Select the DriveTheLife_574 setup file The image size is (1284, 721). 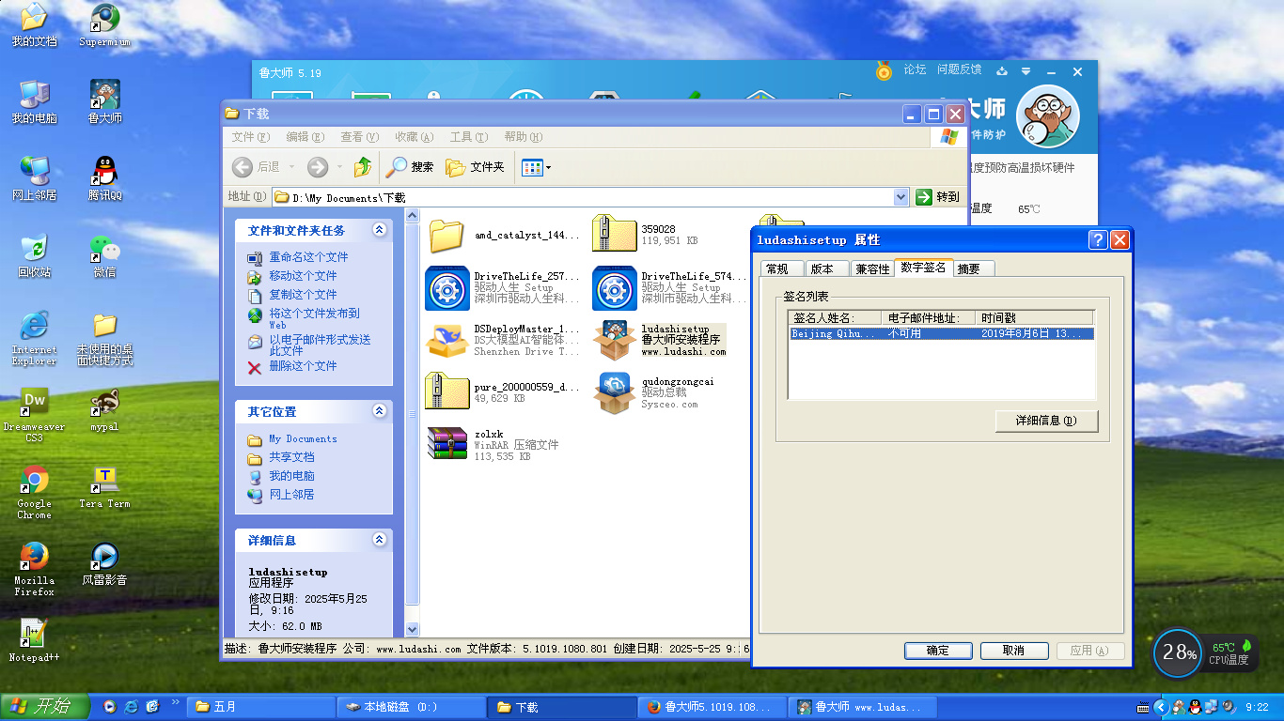[x=670, y=287]
